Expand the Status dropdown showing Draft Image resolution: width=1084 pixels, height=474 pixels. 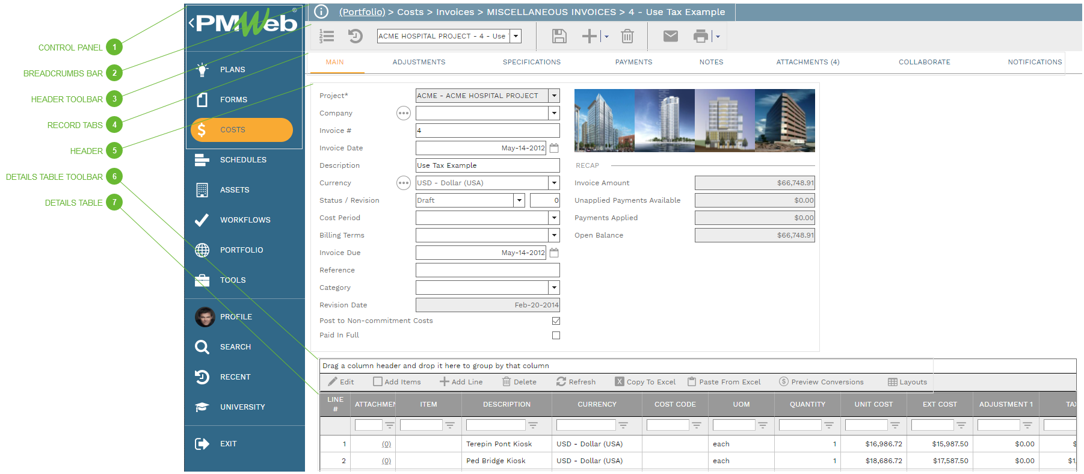[x=519, y=200]
